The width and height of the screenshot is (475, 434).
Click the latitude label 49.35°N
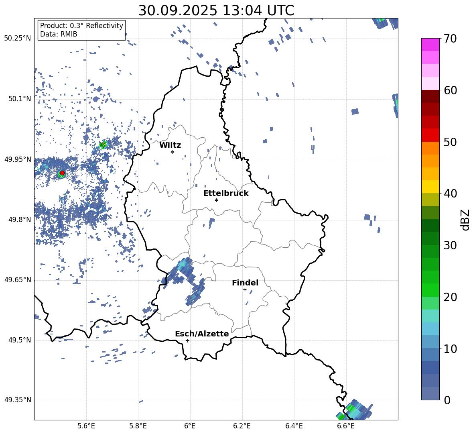(x=18, y=400)
